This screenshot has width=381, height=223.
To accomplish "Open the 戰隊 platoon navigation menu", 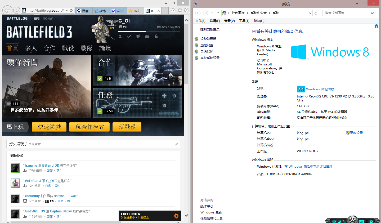I will (87, 48).
